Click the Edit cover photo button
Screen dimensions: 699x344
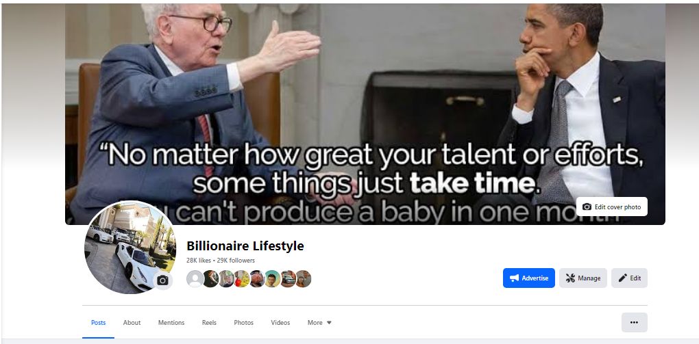(611, 207)
